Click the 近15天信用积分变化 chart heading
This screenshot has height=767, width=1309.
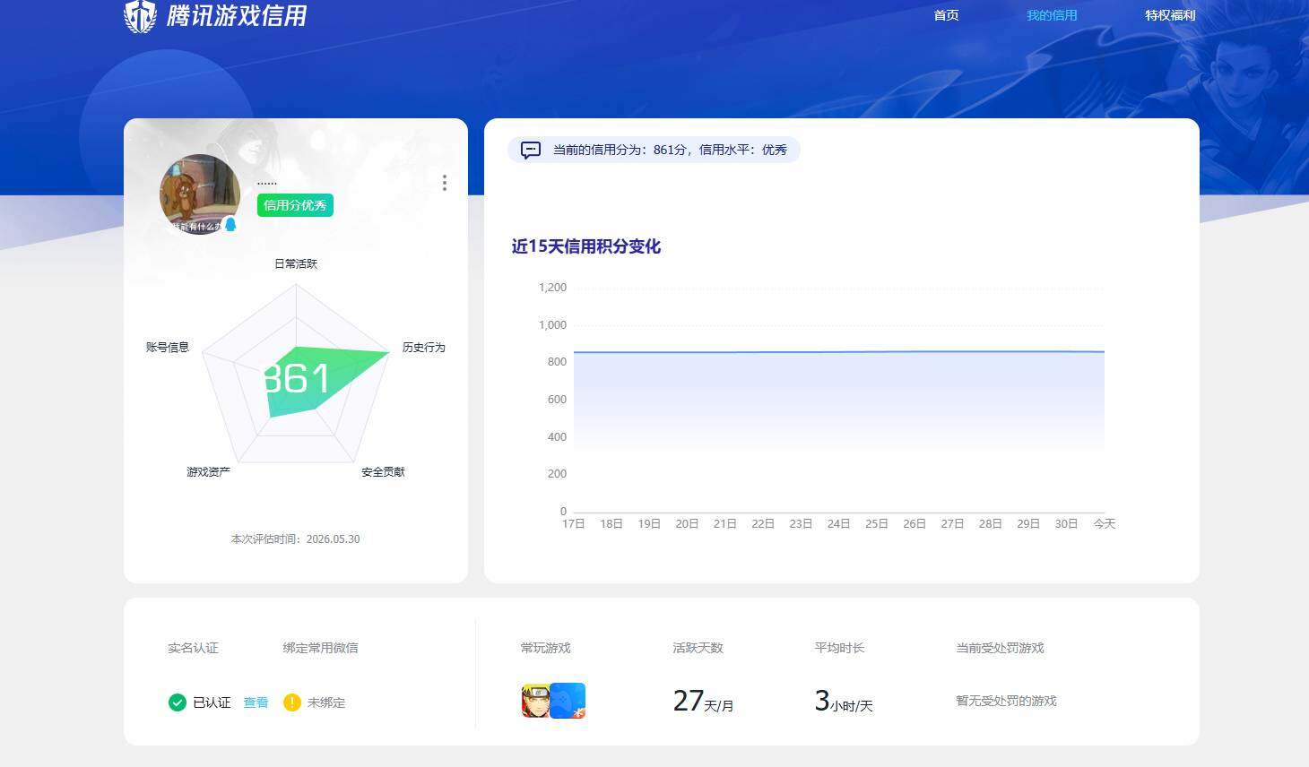click(586, 246)
